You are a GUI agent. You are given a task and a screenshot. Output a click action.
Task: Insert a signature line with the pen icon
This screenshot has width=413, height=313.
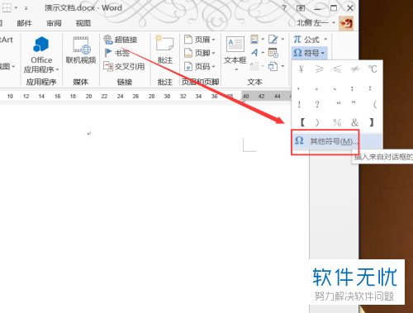[x=273, y=40]
